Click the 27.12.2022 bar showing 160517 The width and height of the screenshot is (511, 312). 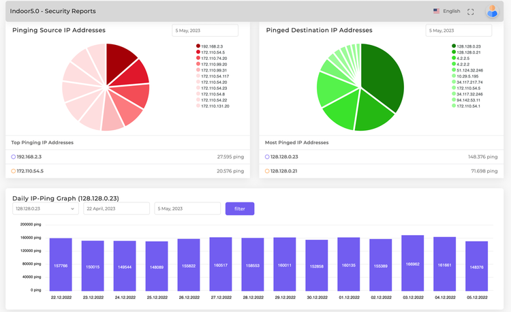[x=221, y=264]
